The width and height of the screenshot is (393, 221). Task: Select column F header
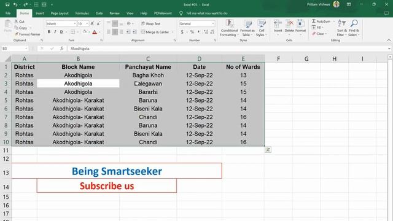278,59
